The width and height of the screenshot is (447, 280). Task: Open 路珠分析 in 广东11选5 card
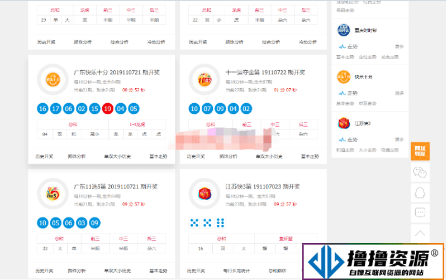click(77, 271)
